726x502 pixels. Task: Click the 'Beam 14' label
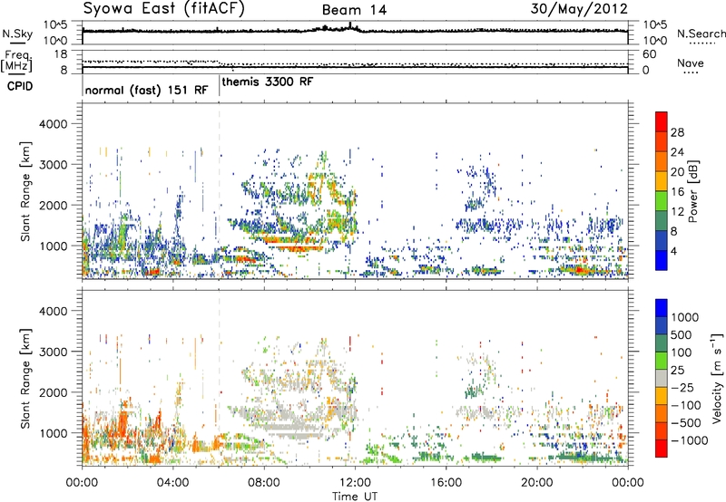pos(354,10)
